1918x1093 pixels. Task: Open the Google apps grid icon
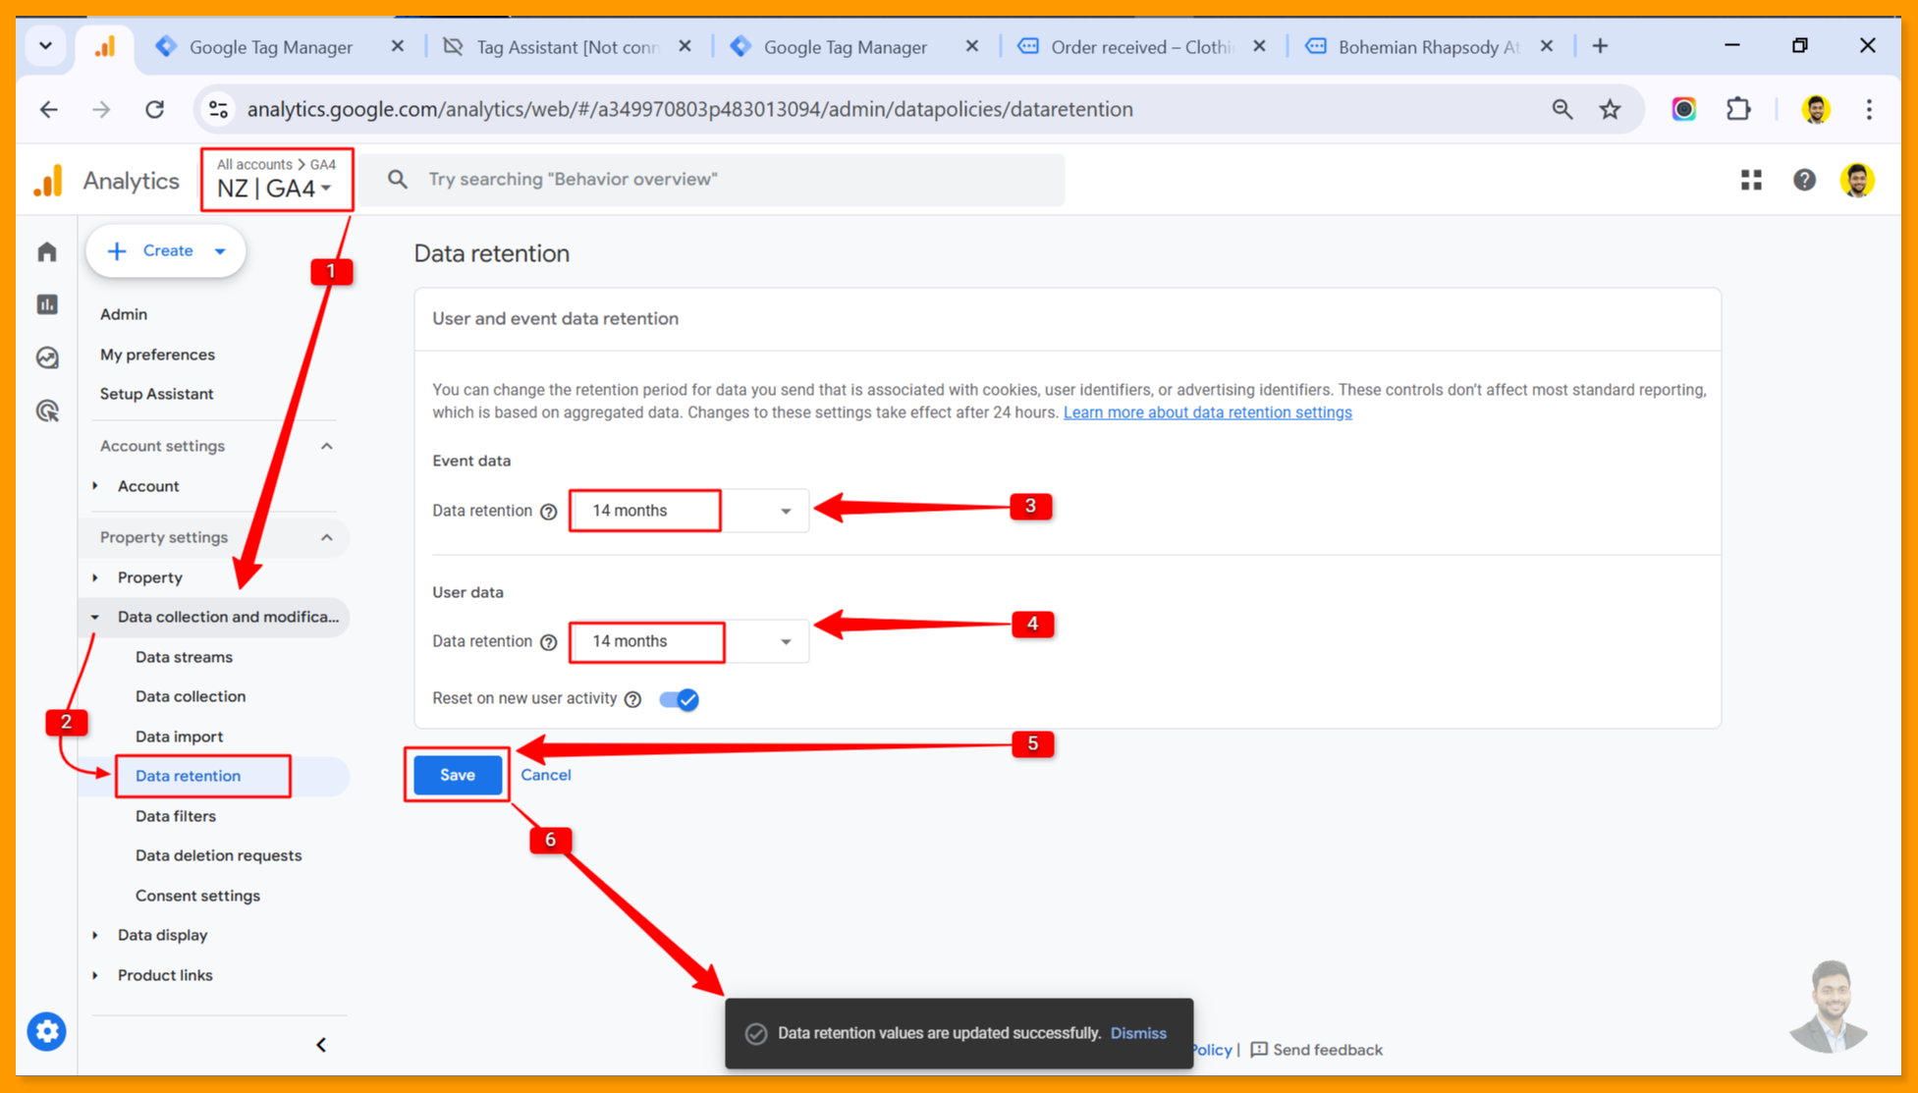(1751, 180)
